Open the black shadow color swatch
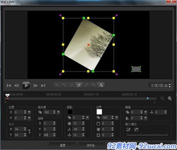This screenshot has width=177, height=150. [70, 112]
